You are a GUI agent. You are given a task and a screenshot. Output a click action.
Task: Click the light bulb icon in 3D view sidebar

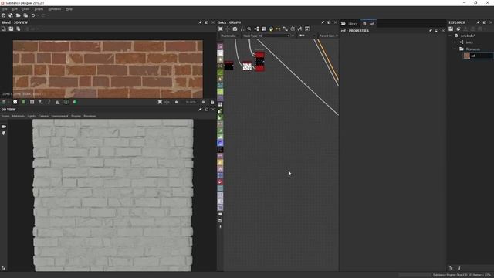[4, 134]
